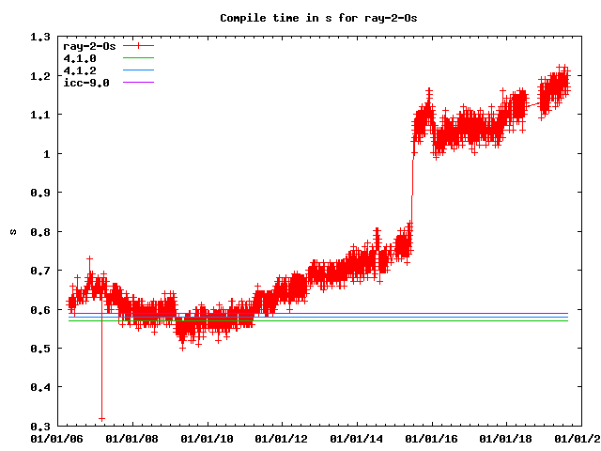601x451 pixels.
Task: Click the '01/01/12' x-axis date label
Action: point(281,439)
